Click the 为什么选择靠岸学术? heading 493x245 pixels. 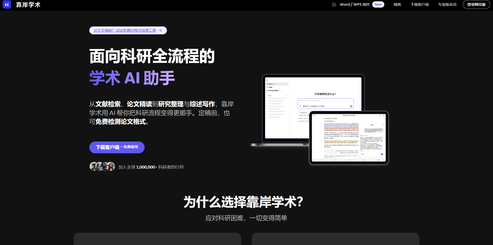click(243, 202)
